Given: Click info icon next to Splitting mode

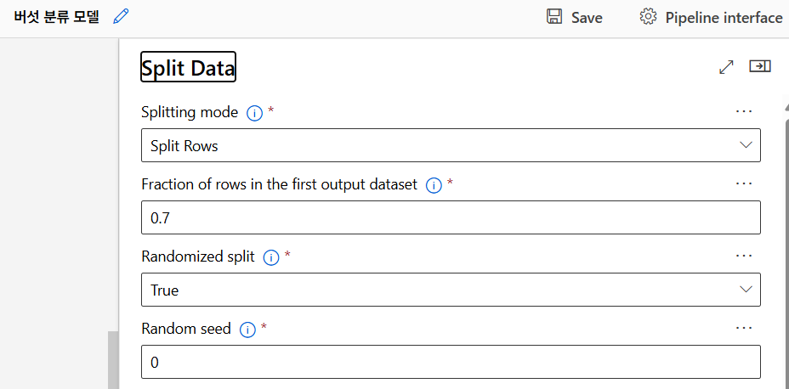Looking at the screenshot, I should (253, 113).
